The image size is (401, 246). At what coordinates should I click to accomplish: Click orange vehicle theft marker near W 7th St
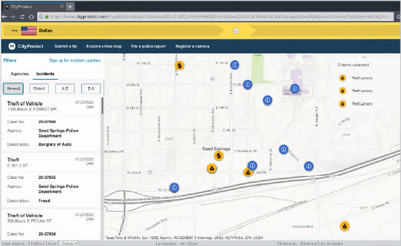tap(179, 66)
